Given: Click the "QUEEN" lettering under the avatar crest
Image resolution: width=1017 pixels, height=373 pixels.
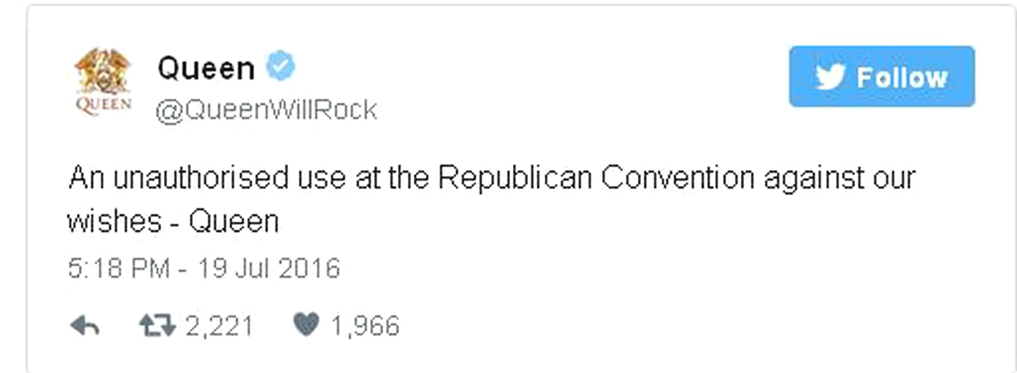Looking at the screenshot, I should click(x=103, y=103).
